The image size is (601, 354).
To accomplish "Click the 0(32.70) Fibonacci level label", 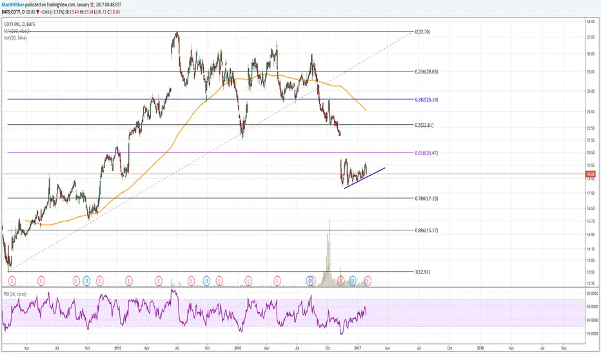I will pos(422,32).
